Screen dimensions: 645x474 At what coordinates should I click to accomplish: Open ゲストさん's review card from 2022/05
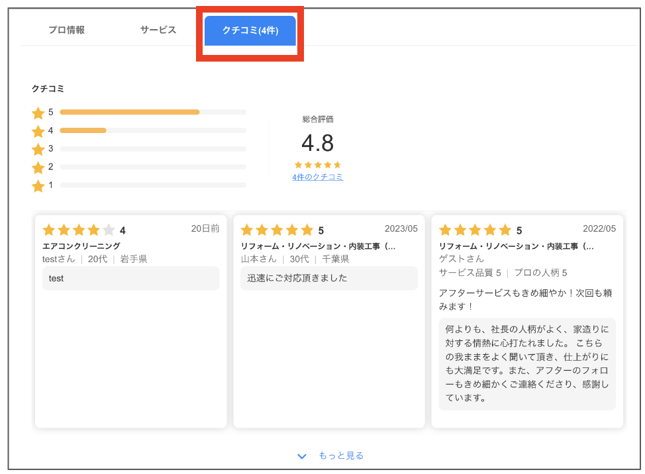coord(527,322)
